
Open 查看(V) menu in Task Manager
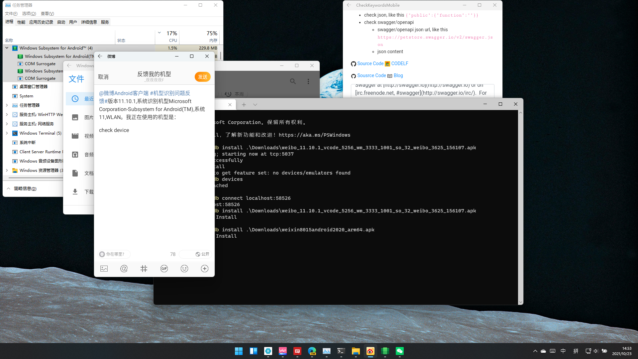pyautogui.click(x=47, y=13)
